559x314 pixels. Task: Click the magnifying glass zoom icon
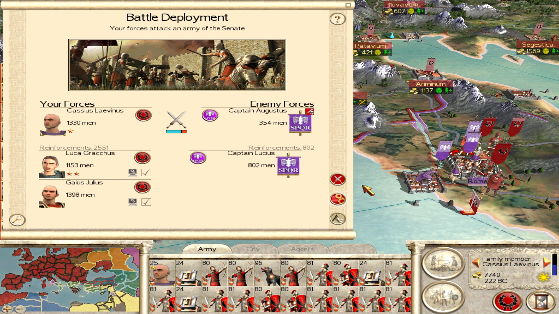(17, 220)
